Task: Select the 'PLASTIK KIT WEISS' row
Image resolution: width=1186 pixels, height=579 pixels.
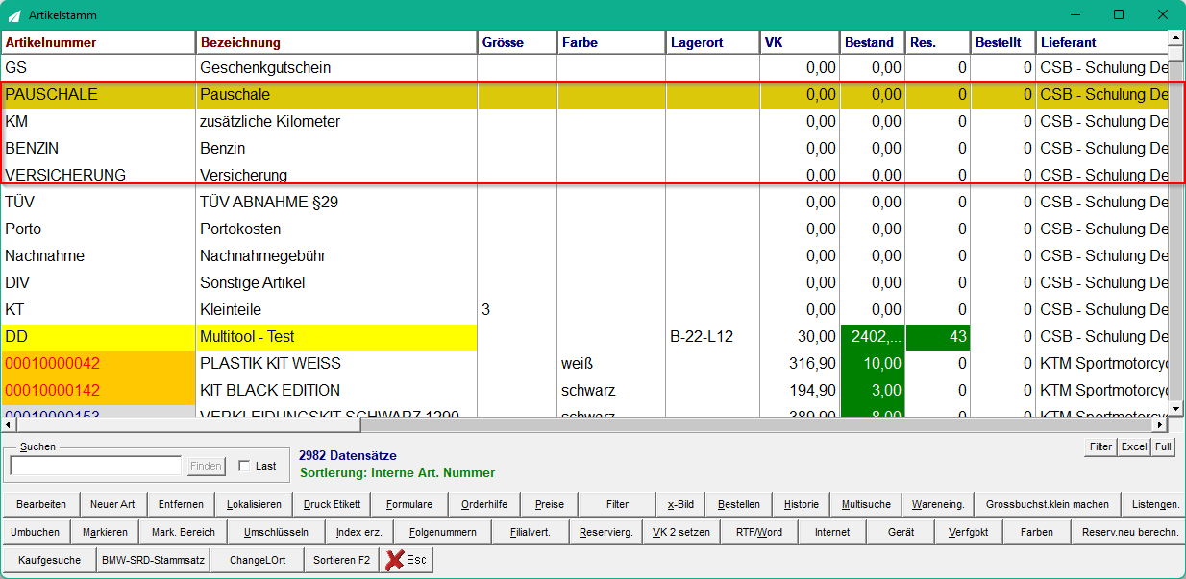Action: [584, 364]
